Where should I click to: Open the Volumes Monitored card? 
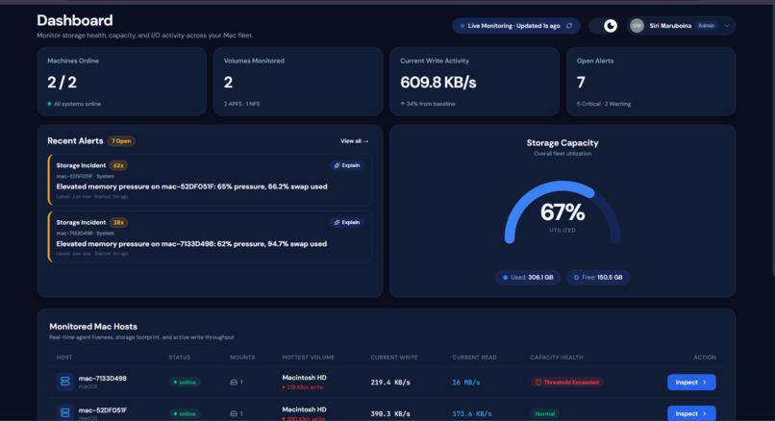[x=297, y=82]
